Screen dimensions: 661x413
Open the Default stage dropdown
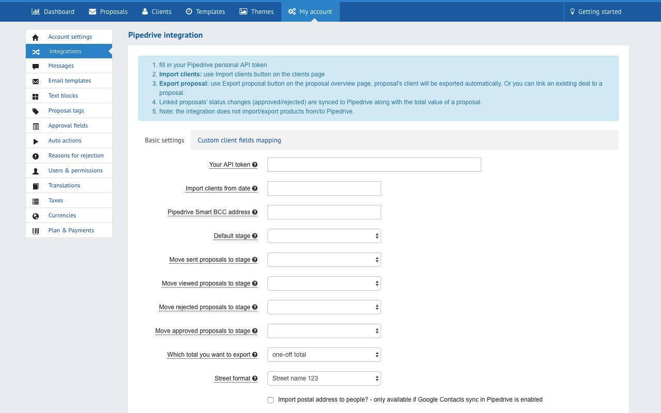click(x=324, y=236)
